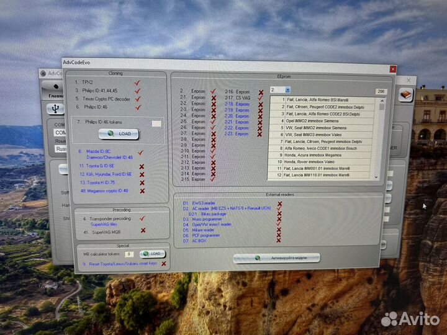
Task: Click the Philips ID:46 tokens value field
Action: tap(156, 123)
